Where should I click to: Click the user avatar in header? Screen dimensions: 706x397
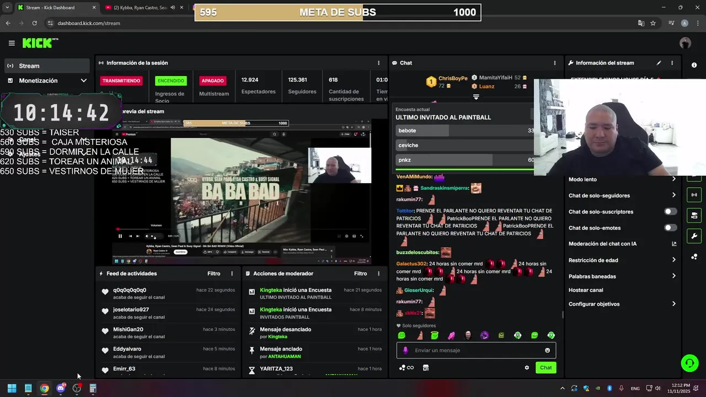685,43
